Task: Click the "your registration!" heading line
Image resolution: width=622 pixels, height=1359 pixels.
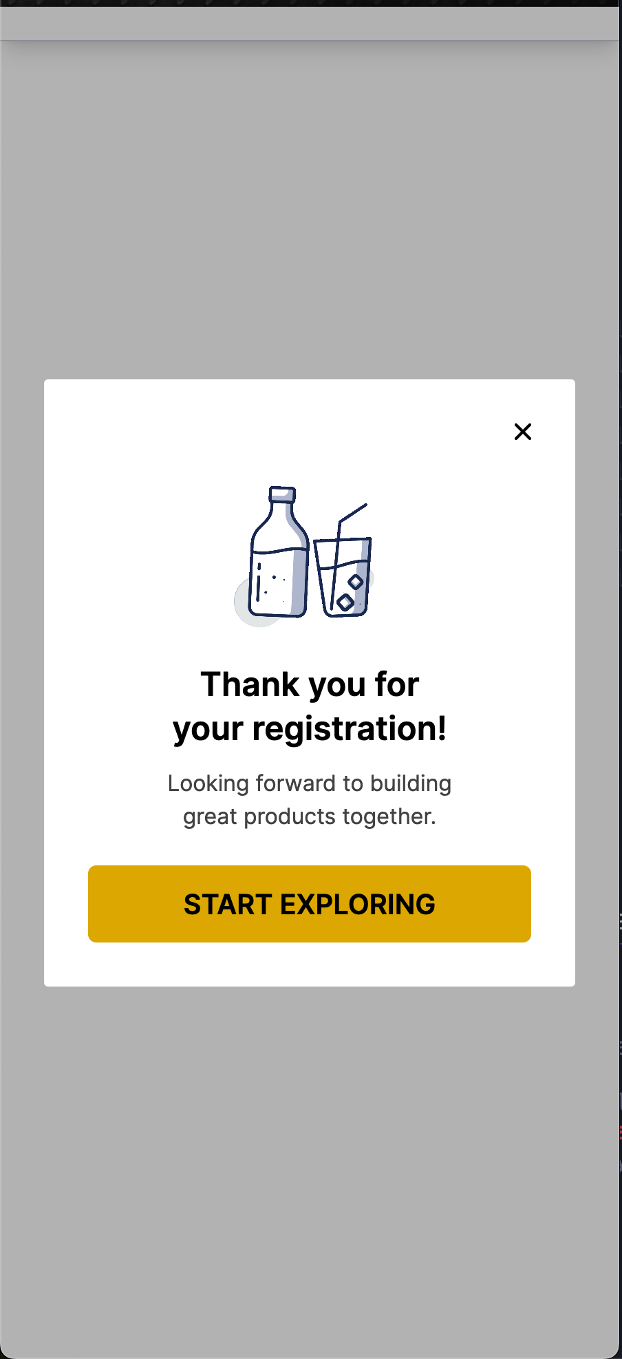Action: click(310, 729)
